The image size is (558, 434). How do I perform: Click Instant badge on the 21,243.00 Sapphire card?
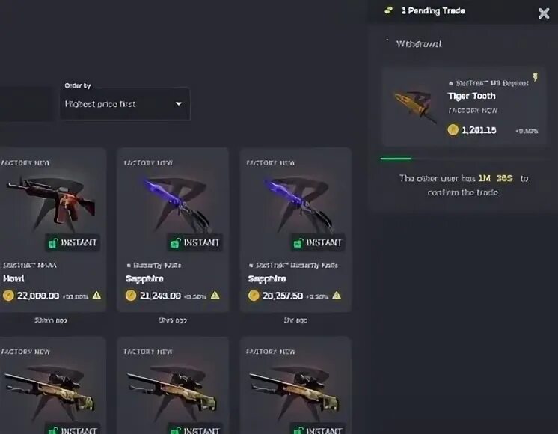195,242
